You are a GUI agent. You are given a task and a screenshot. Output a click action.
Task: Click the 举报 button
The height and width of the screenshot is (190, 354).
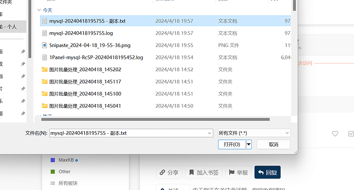[239, 173]
